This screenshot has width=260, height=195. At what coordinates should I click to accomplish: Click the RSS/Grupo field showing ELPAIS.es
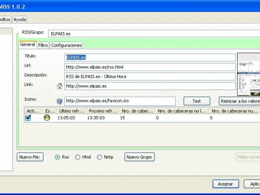point(154,34)
